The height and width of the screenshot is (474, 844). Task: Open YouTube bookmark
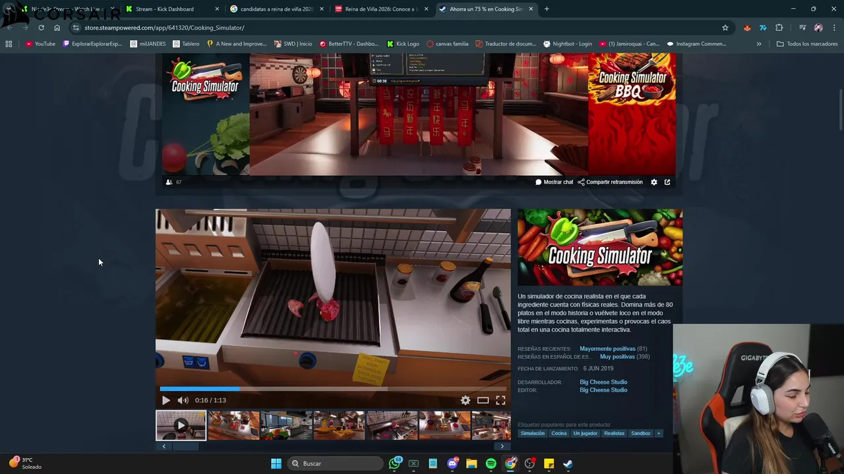click(40, 44)
